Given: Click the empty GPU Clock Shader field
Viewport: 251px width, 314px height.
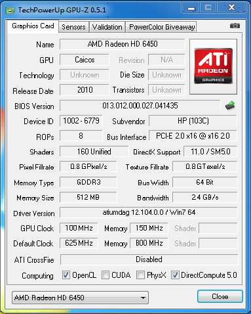Looking at the screenshot, I should click(x=218, y=228).
